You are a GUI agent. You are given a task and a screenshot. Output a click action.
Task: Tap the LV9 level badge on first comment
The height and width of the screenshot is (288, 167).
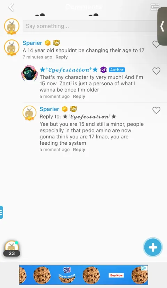56,43
